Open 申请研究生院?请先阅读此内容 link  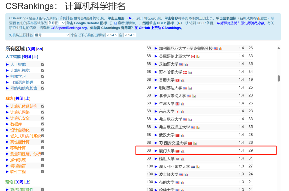(241, 23)
